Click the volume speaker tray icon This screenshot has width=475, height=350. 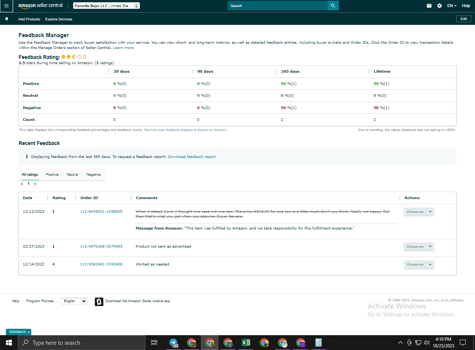coord(427,343)
